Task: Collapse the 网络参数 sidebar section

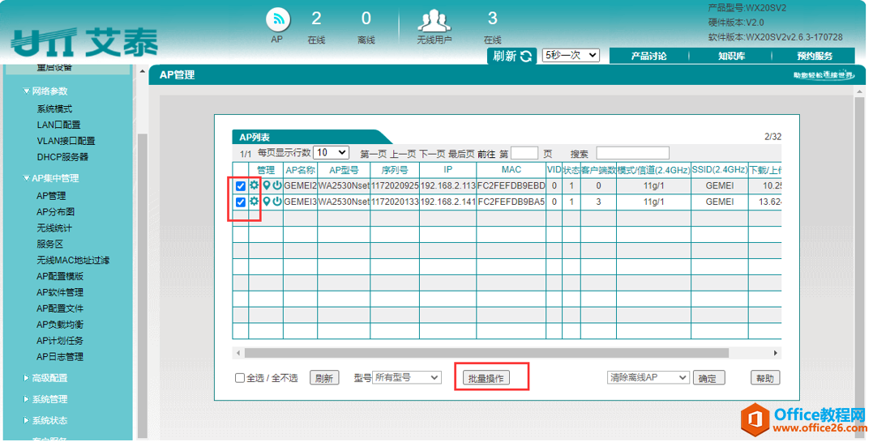Action: coord(45,91)
